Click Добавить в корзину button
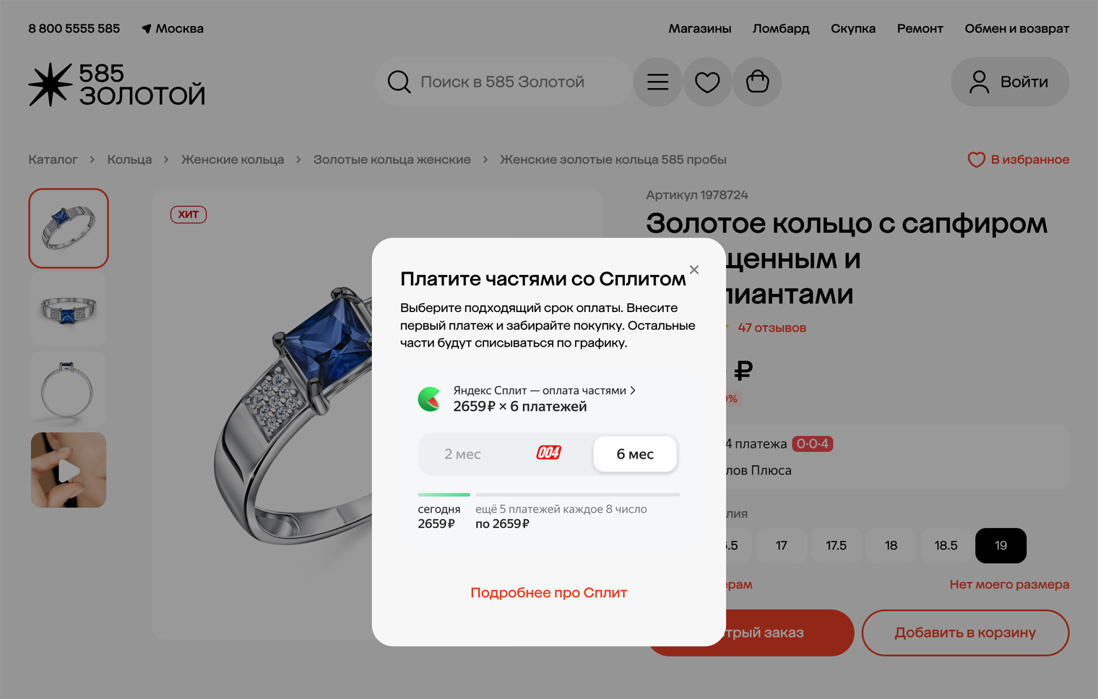The height and width of the screenshot is (699, 1098). (x=965, y=633)
